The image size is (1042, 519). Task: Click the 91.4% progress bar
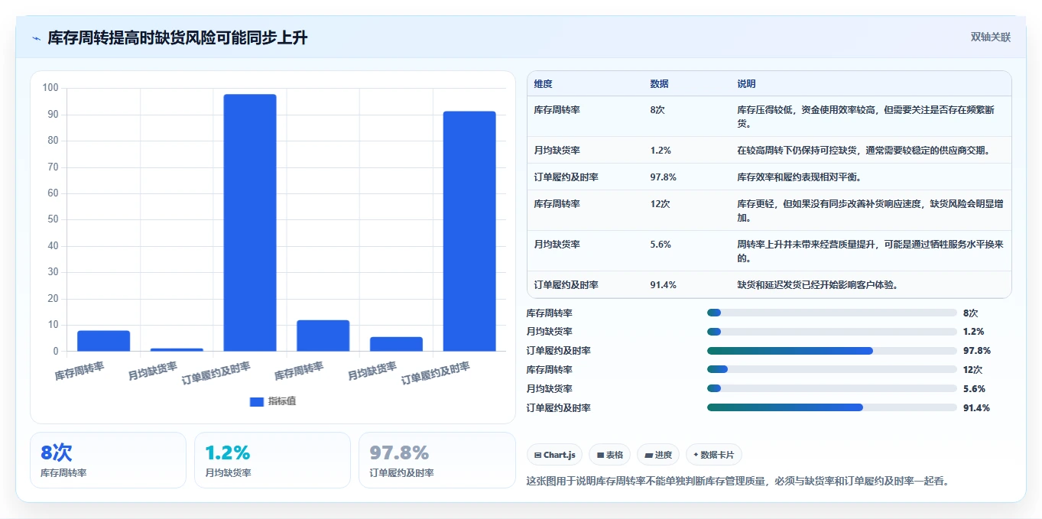(x=832, y=408)
